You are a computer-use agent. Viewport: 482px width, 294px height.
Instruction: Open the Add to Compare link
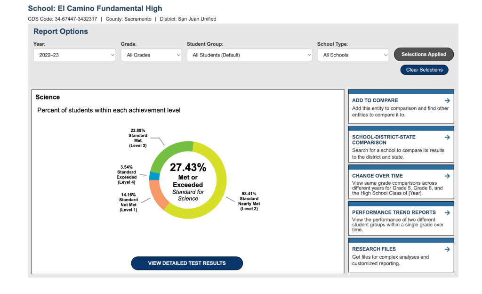(x=375, y=100)
